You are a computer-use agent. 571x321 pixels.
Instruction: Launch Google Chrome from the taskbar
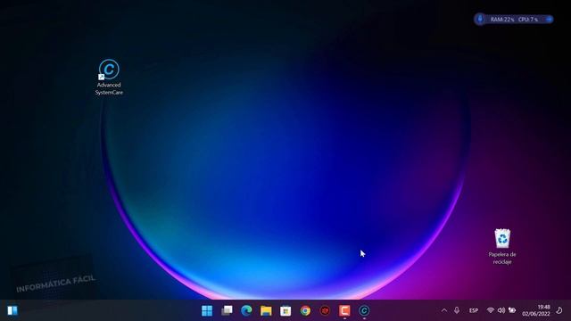pyautogui.click(x=305, y=310)
